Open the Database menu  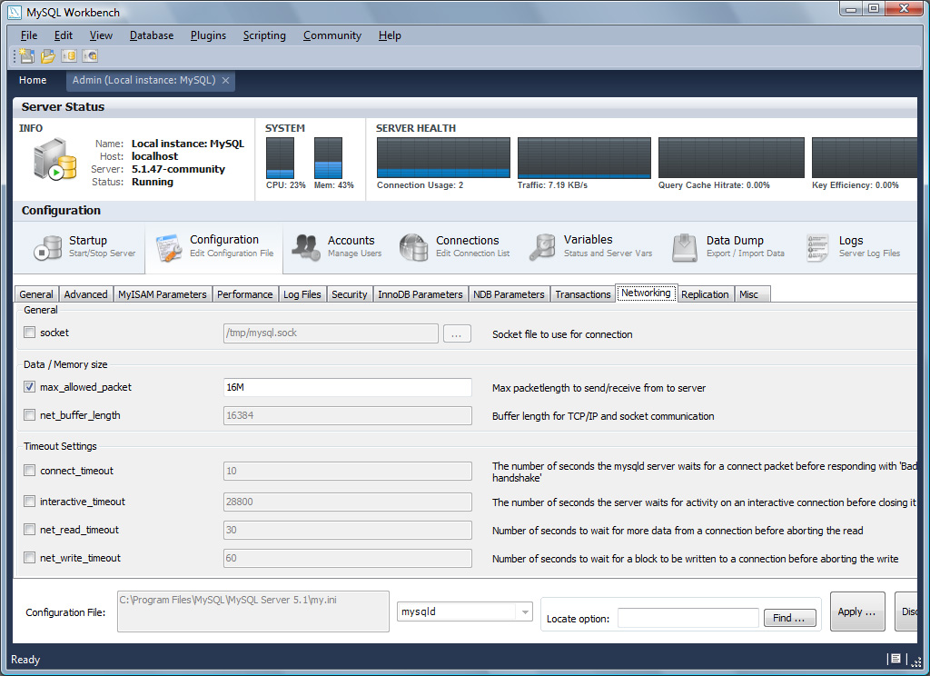(x=152, y=35)
